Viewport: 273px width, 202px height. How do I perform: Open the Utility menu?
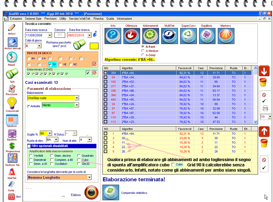click(x=63, y=19)
